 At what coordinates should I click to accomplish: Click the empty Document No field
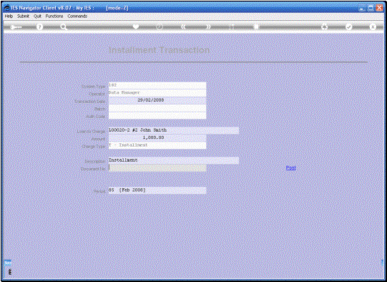tap(157, 168)
